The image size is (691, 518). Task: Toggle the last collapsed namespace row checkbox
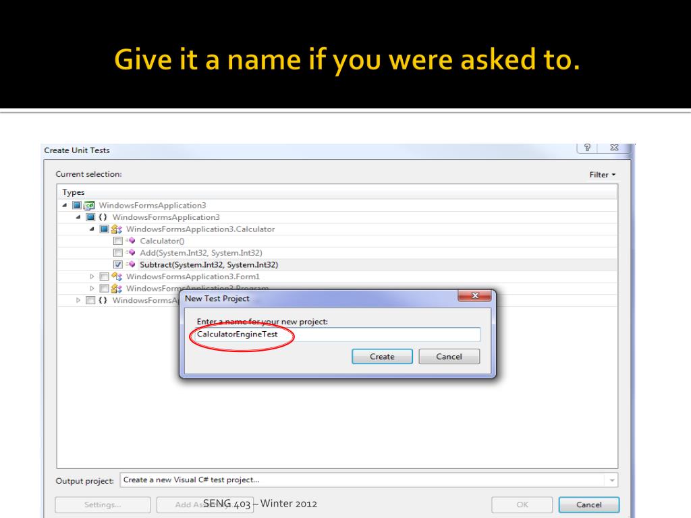(x=90, y=300)
